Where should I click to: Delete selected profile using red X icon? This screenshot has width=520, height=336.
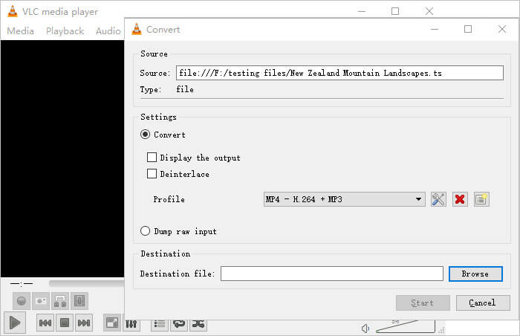(460, 199)
